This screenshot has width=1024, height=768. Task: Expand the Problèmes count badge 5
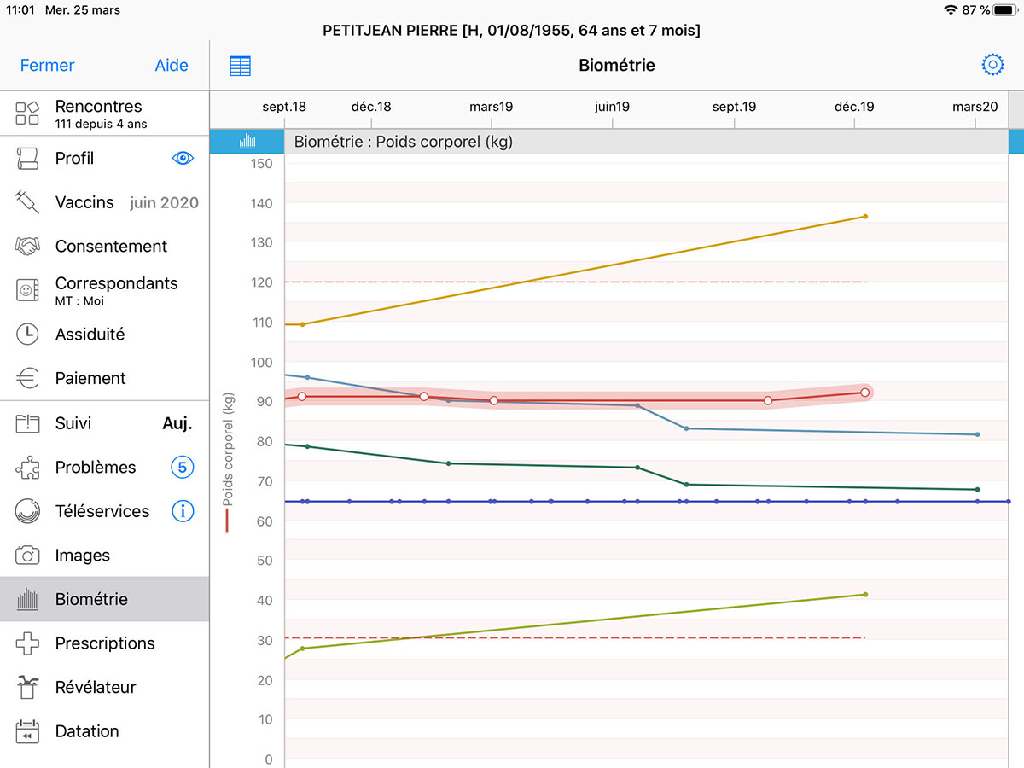pyautogui.click(x=183, y=468)
